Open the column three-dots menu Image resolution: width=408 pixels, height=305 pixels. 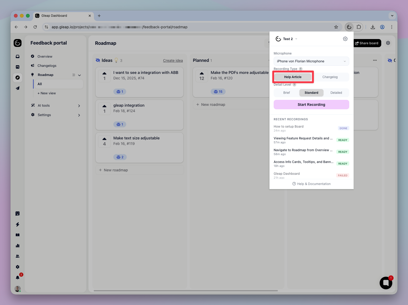(375, 60)
